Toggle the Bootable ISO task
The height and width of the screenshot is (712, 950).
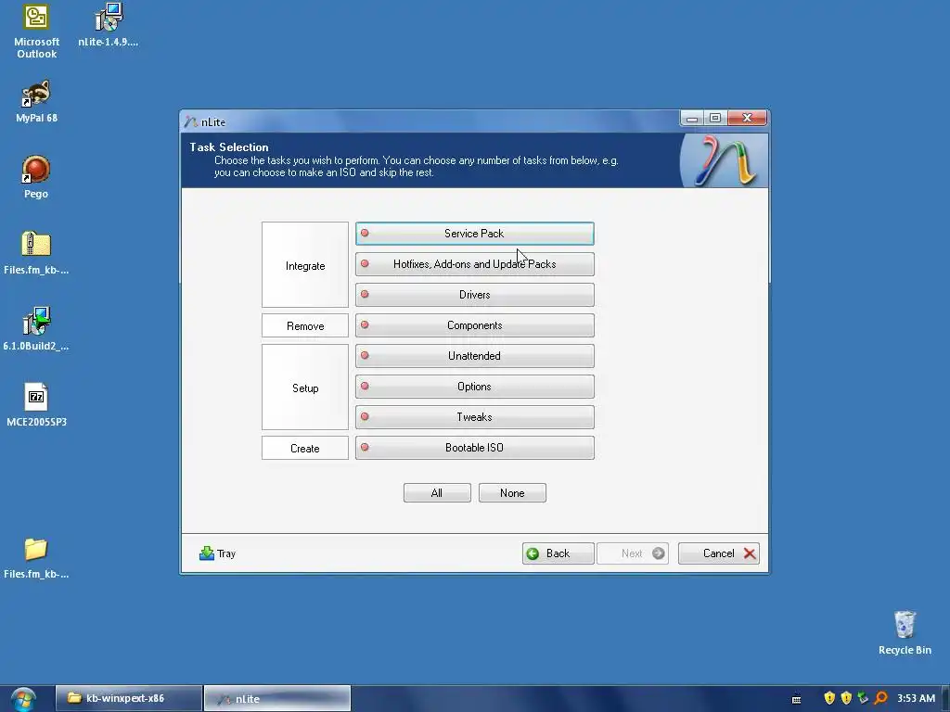tap(474, 448)
